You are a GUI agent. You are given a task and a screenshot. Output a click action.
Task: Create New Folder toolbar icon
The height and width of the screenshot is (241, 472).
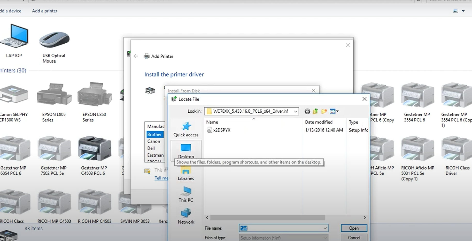click(324, 111)
